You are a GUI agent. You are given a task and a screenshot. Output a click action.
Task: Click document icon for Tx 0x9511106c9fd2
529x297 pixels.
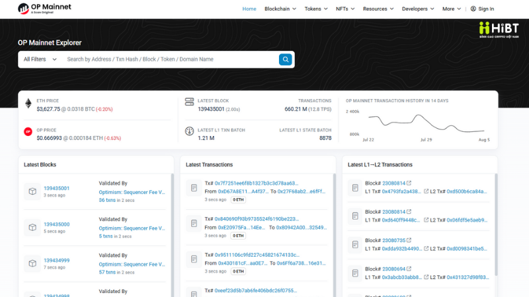point(194,259)
